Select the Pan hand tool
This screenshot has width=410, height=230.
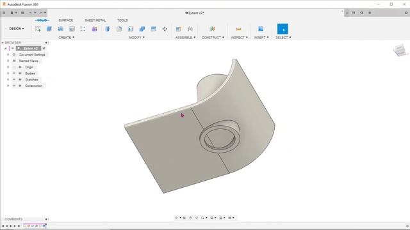(x=190, y=218)
